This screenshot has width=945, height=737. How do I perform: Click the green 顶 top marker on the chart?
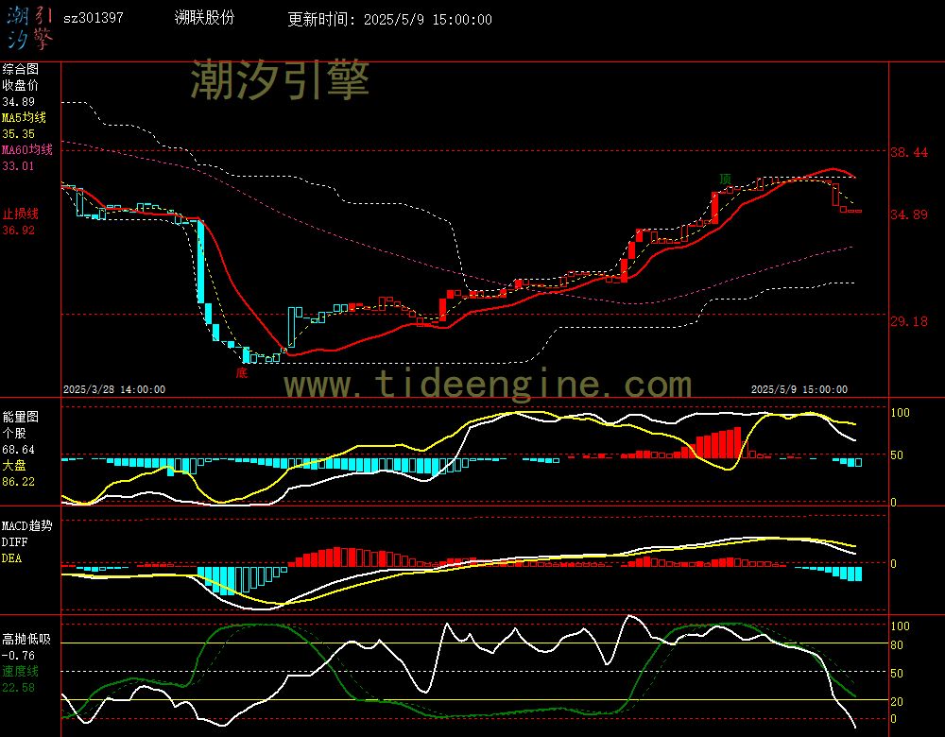725,179
